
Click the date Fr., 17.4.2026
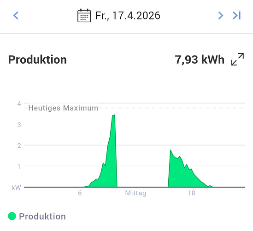(x=128, y=16)
